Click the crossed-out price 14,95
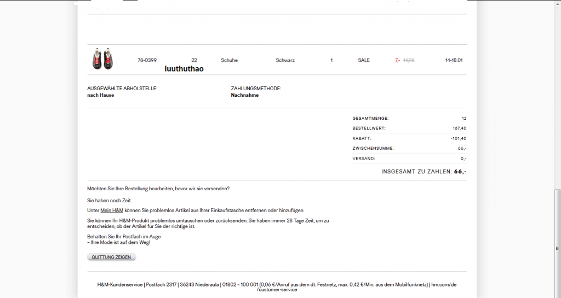 pos(409,60)
